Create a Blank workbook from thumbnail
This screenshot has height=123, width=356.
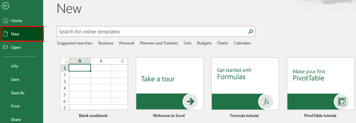tap(94, 84)
